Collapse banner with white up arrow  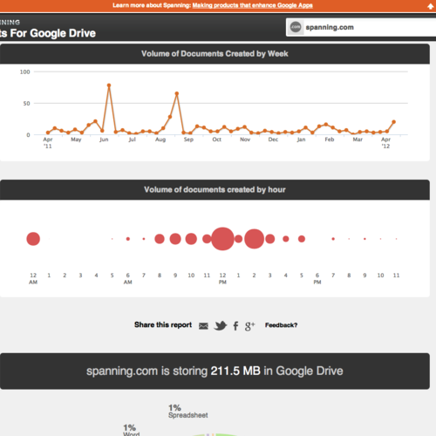pyautogui.click(x=431, y=6)
